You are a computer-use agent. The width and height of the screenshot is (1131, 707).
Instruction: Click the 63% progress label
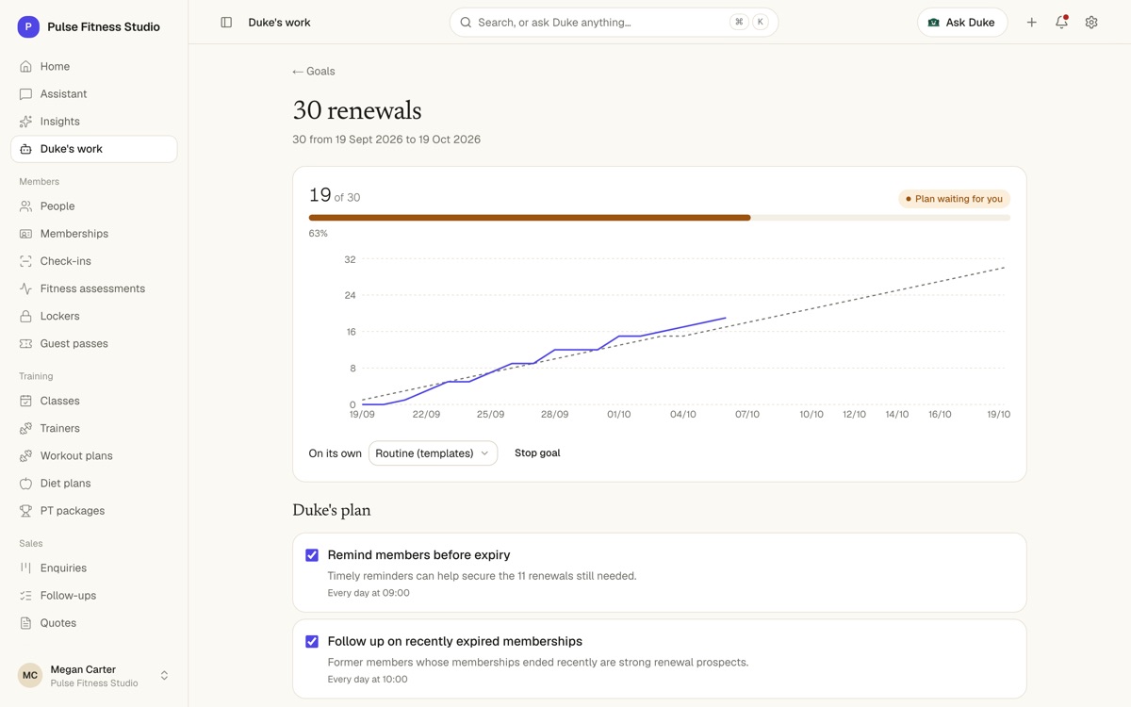coord(319,234)
